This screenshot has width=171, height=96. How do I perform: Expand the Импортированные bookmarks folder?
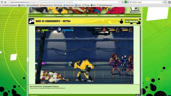click(x=105, y=5)
